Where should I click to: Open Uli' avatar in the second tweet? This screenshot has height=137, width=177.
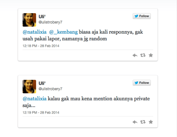(x=29, y=87)
